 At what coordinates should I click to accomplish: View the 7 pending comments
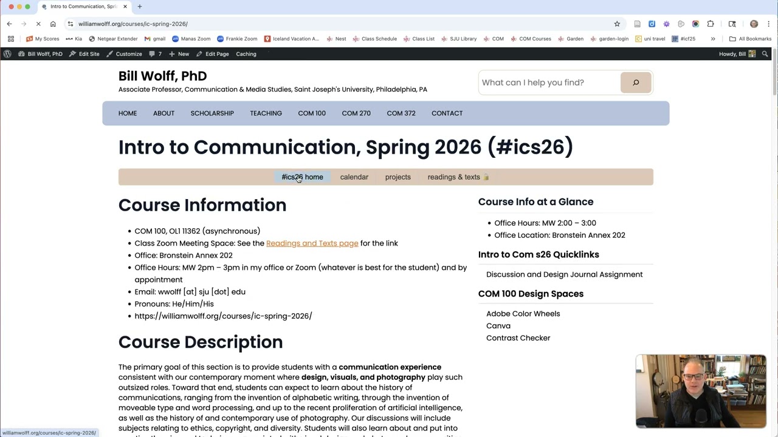[156, 54]
